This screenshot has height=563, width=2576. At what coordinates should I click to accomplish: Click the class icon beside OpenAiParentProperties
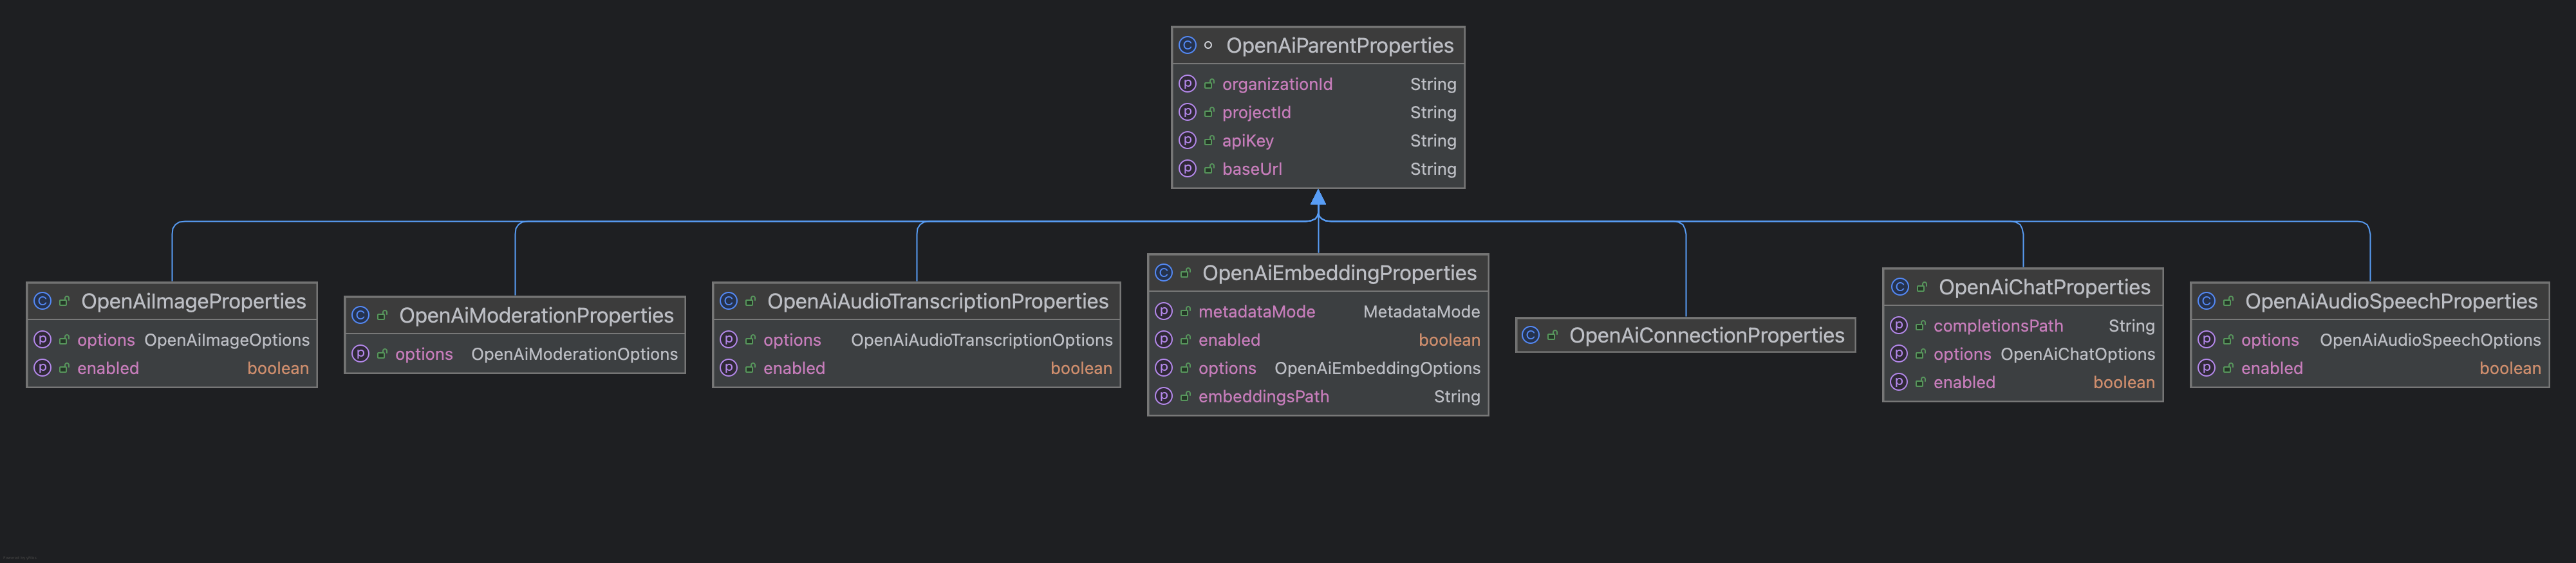point(1187,45)
